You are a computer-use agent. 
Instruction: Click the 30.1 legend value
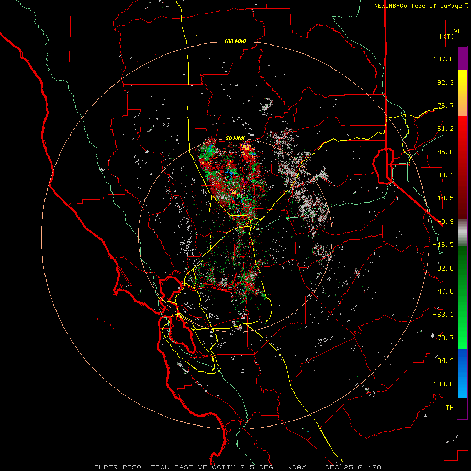point(445,175)
